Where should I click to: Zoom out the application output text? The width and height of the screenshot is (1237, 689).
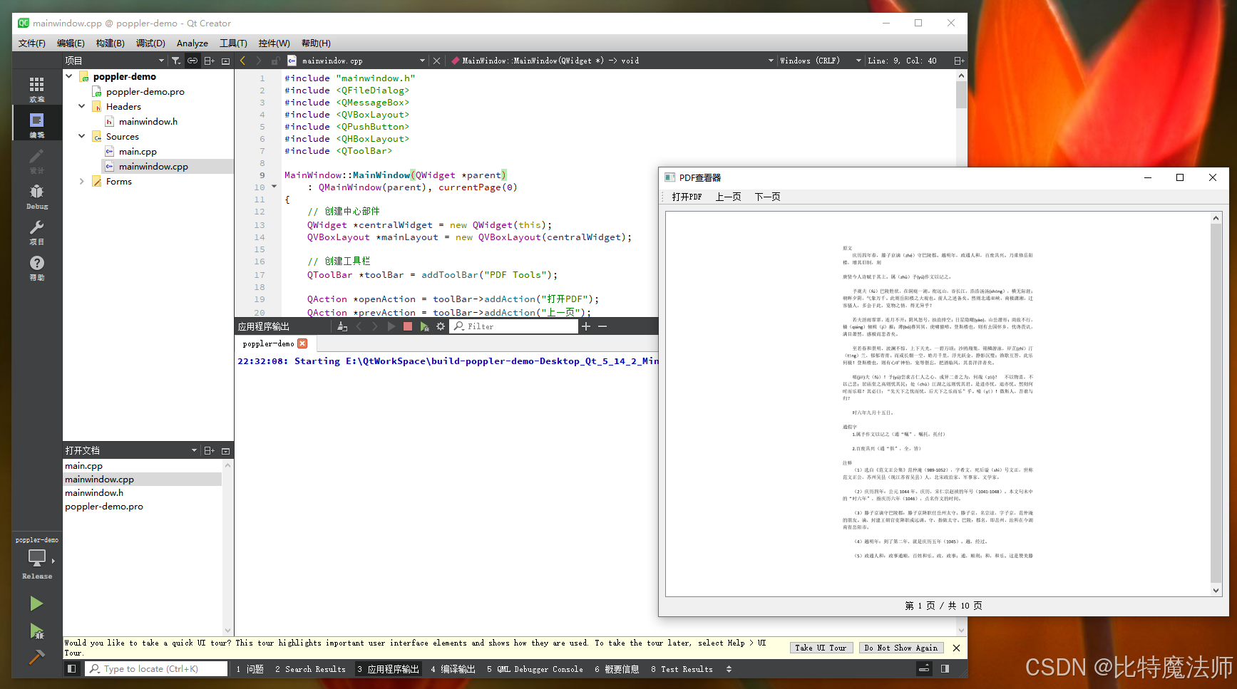(x=602, y=326)
